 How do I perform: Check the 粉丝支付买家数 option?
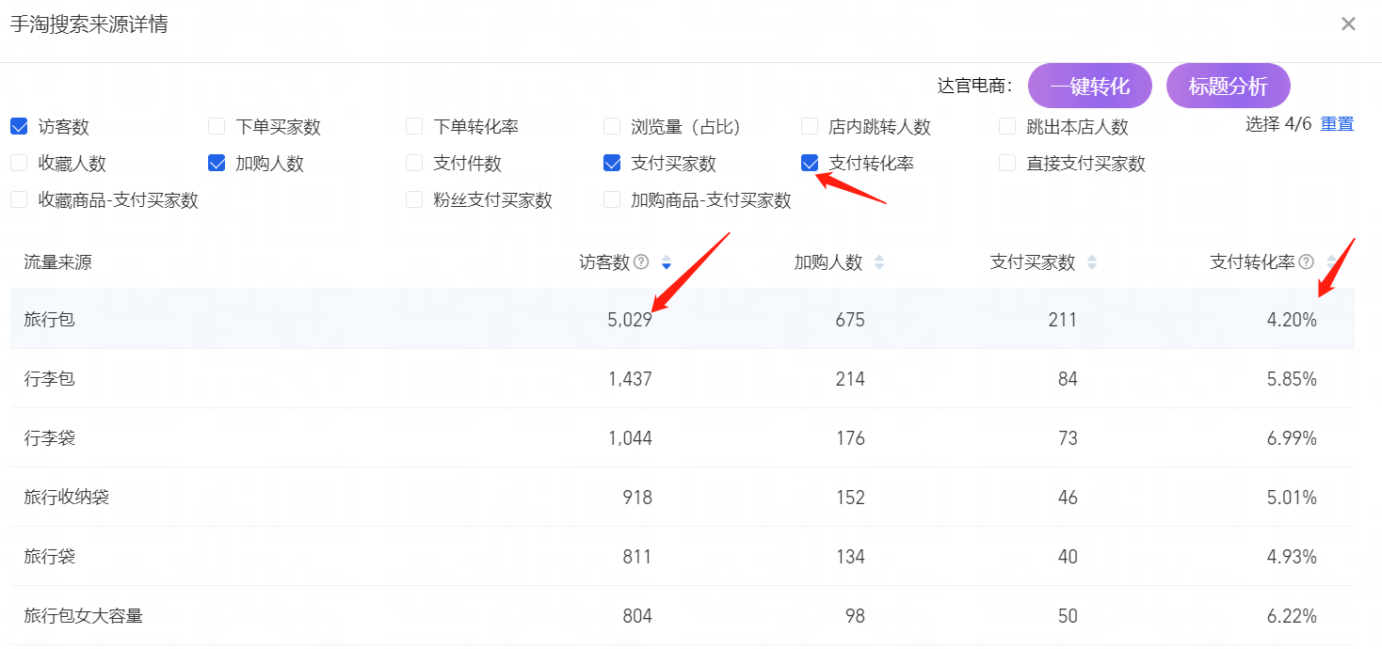[x=414, y=199]
